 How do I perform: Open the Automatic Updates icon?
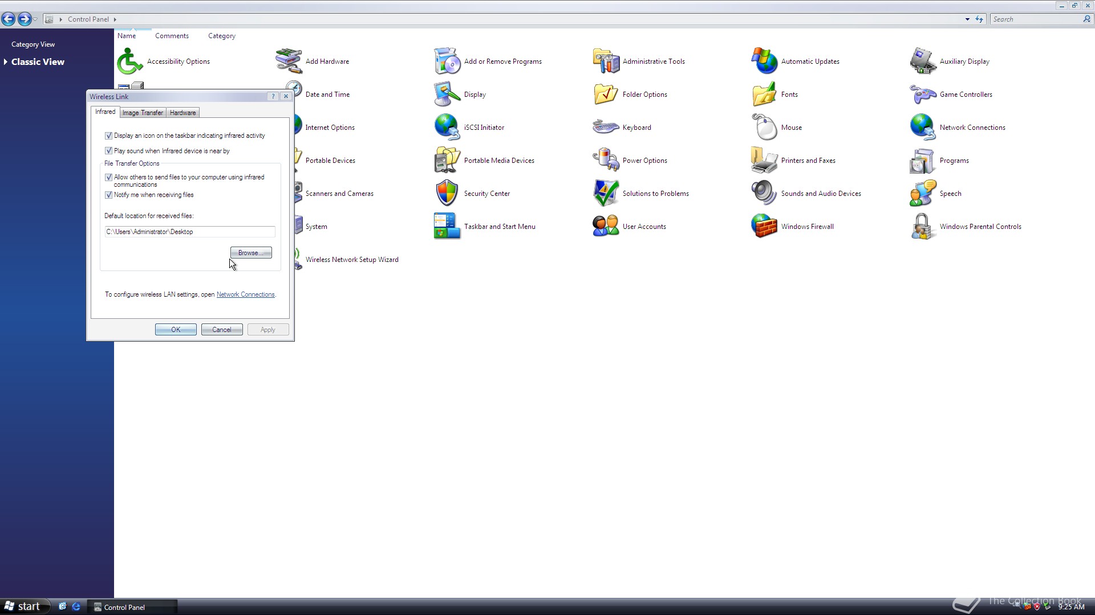(764, 61)
